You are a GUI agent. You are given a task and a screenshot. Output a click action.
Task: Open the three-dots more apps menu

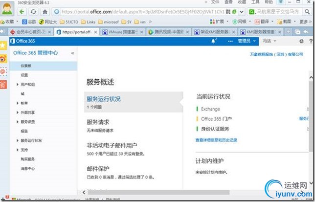pyautogui.click(x=230, y=41)
